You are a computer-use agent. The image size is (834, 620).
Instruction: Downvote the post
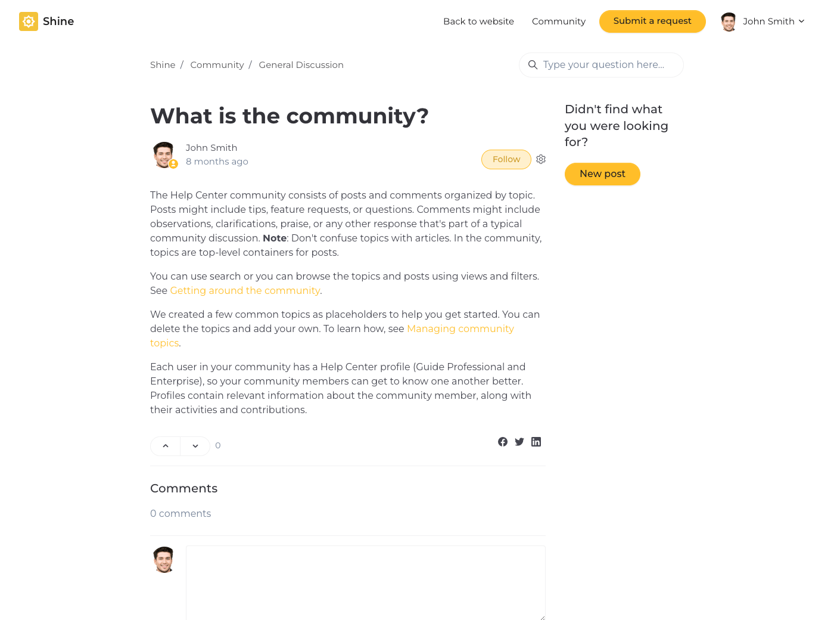coord(195,446)
